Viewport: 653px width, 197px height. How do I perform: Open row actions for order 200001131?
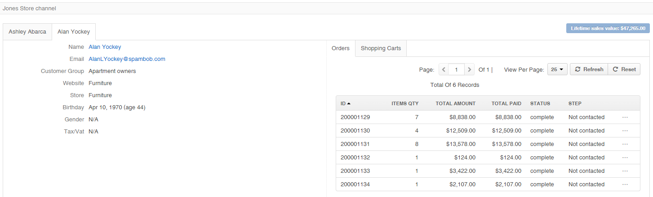(625, 144)
